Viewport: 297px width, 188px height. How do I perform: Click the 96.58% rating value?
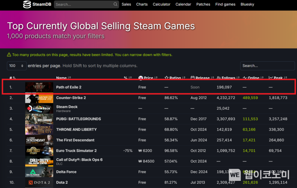coord(171,151)
